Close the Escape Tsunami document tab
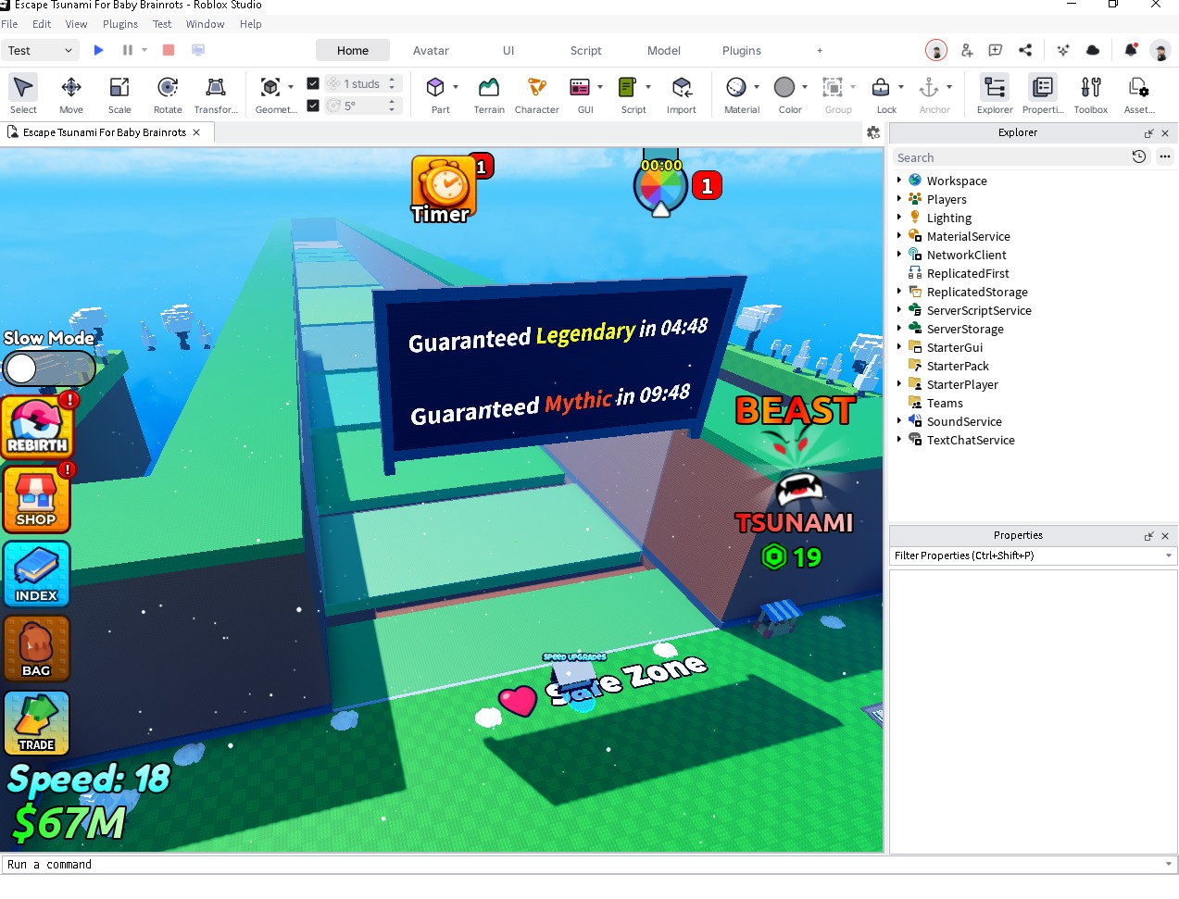Image resolution: width=1179 pixels, height=899 pixels. [x=196, y=132]
